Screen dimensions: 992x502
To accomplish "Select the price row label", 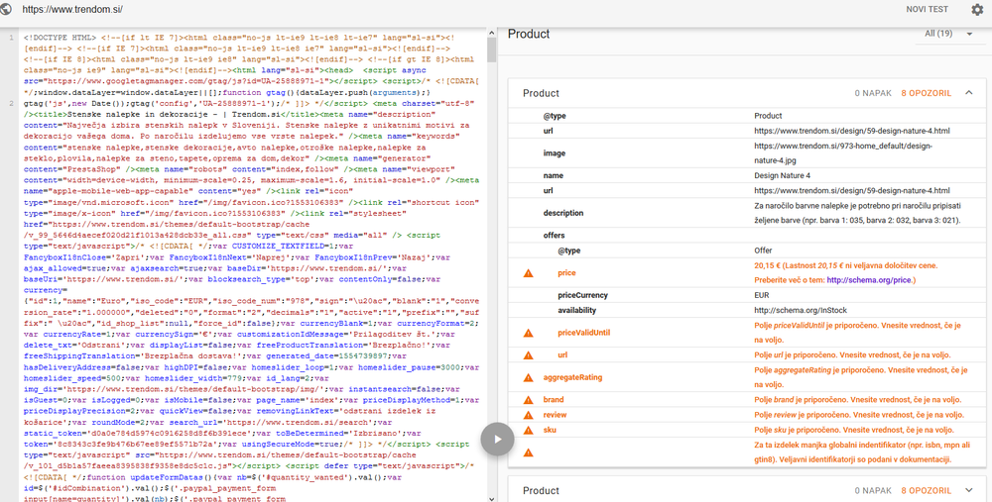I will (x=566, y=273).
